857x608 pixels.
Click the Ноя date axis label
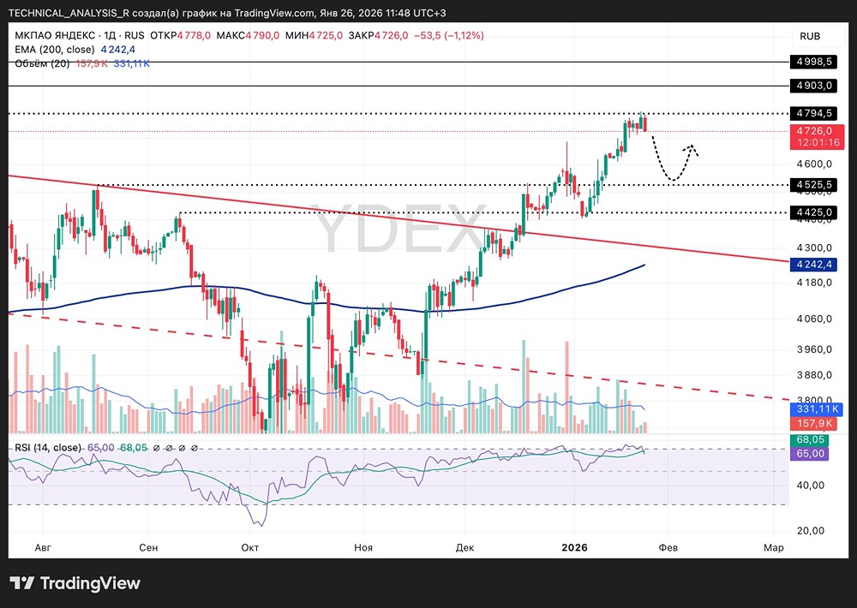pos(363,547)
